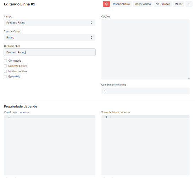Click the Mover button
This screenshot has width=195, height=178.
click(x=178, y=4)
